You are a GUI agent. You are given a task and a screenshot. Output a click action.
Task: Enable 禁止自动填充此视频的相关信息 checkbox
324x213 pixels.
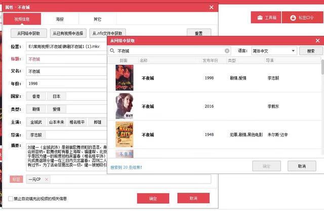[11, 198]
